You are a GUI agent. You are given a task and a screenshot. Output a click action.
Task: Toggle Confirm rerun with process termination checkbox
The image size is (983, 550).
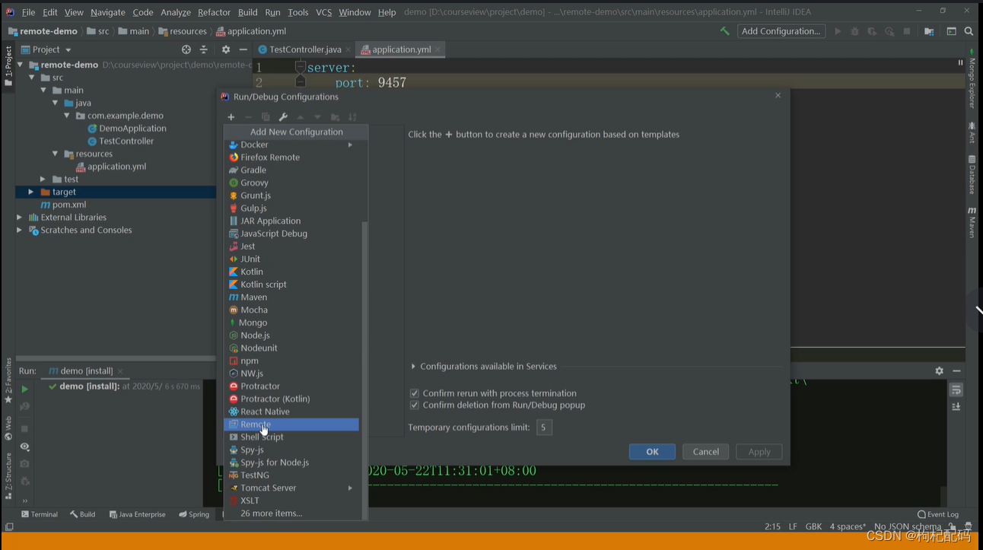pos(415,393)
